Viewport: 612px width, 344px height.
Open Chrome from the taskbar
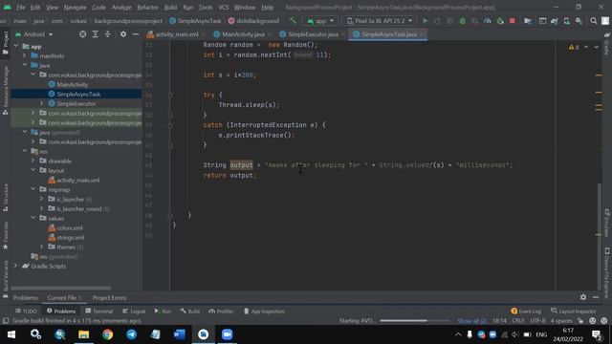[x=107, y=334]
